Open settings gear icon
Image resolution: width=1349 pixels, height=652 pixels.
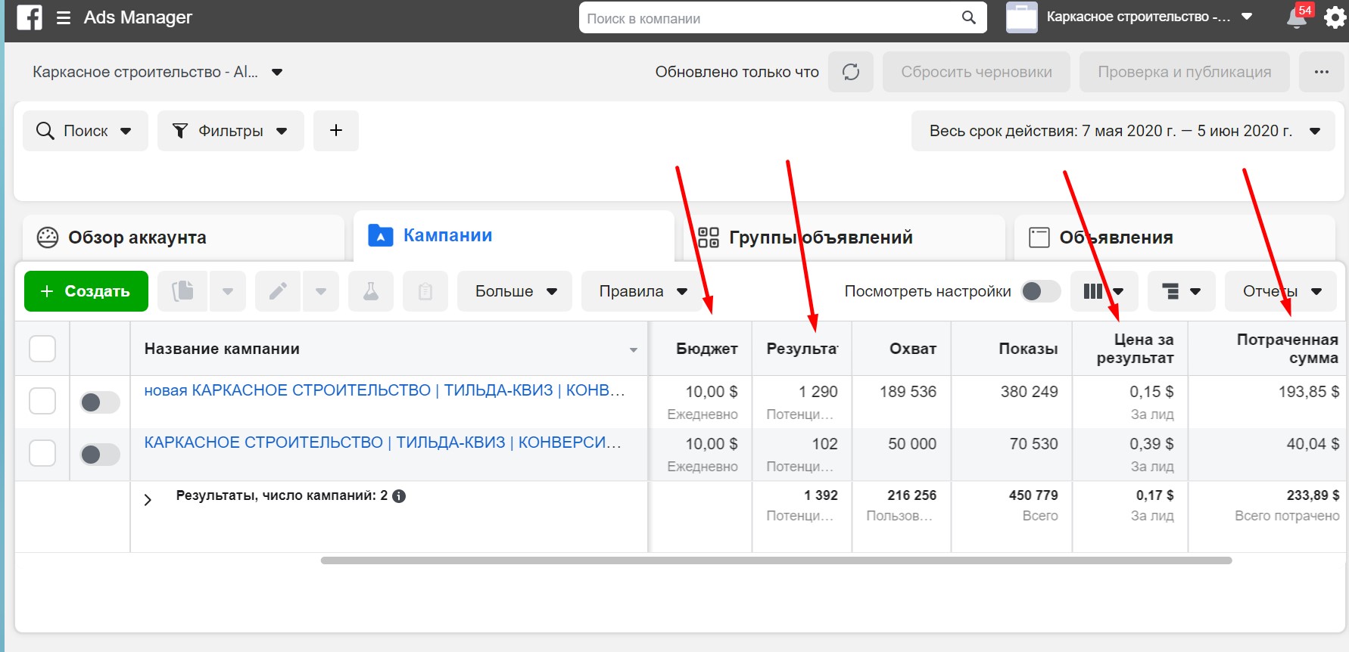1335,17
